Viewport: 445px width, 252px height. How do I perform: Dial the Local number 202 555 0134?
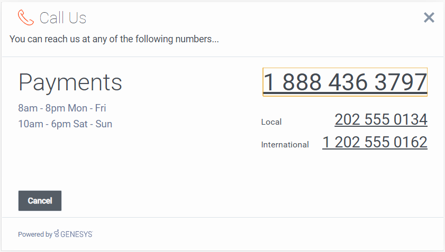(x=380, y=120)
